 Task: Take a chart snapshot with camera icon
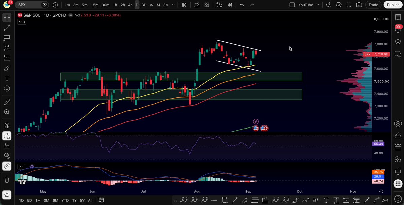pyautogui.click(x=359, y=5)
